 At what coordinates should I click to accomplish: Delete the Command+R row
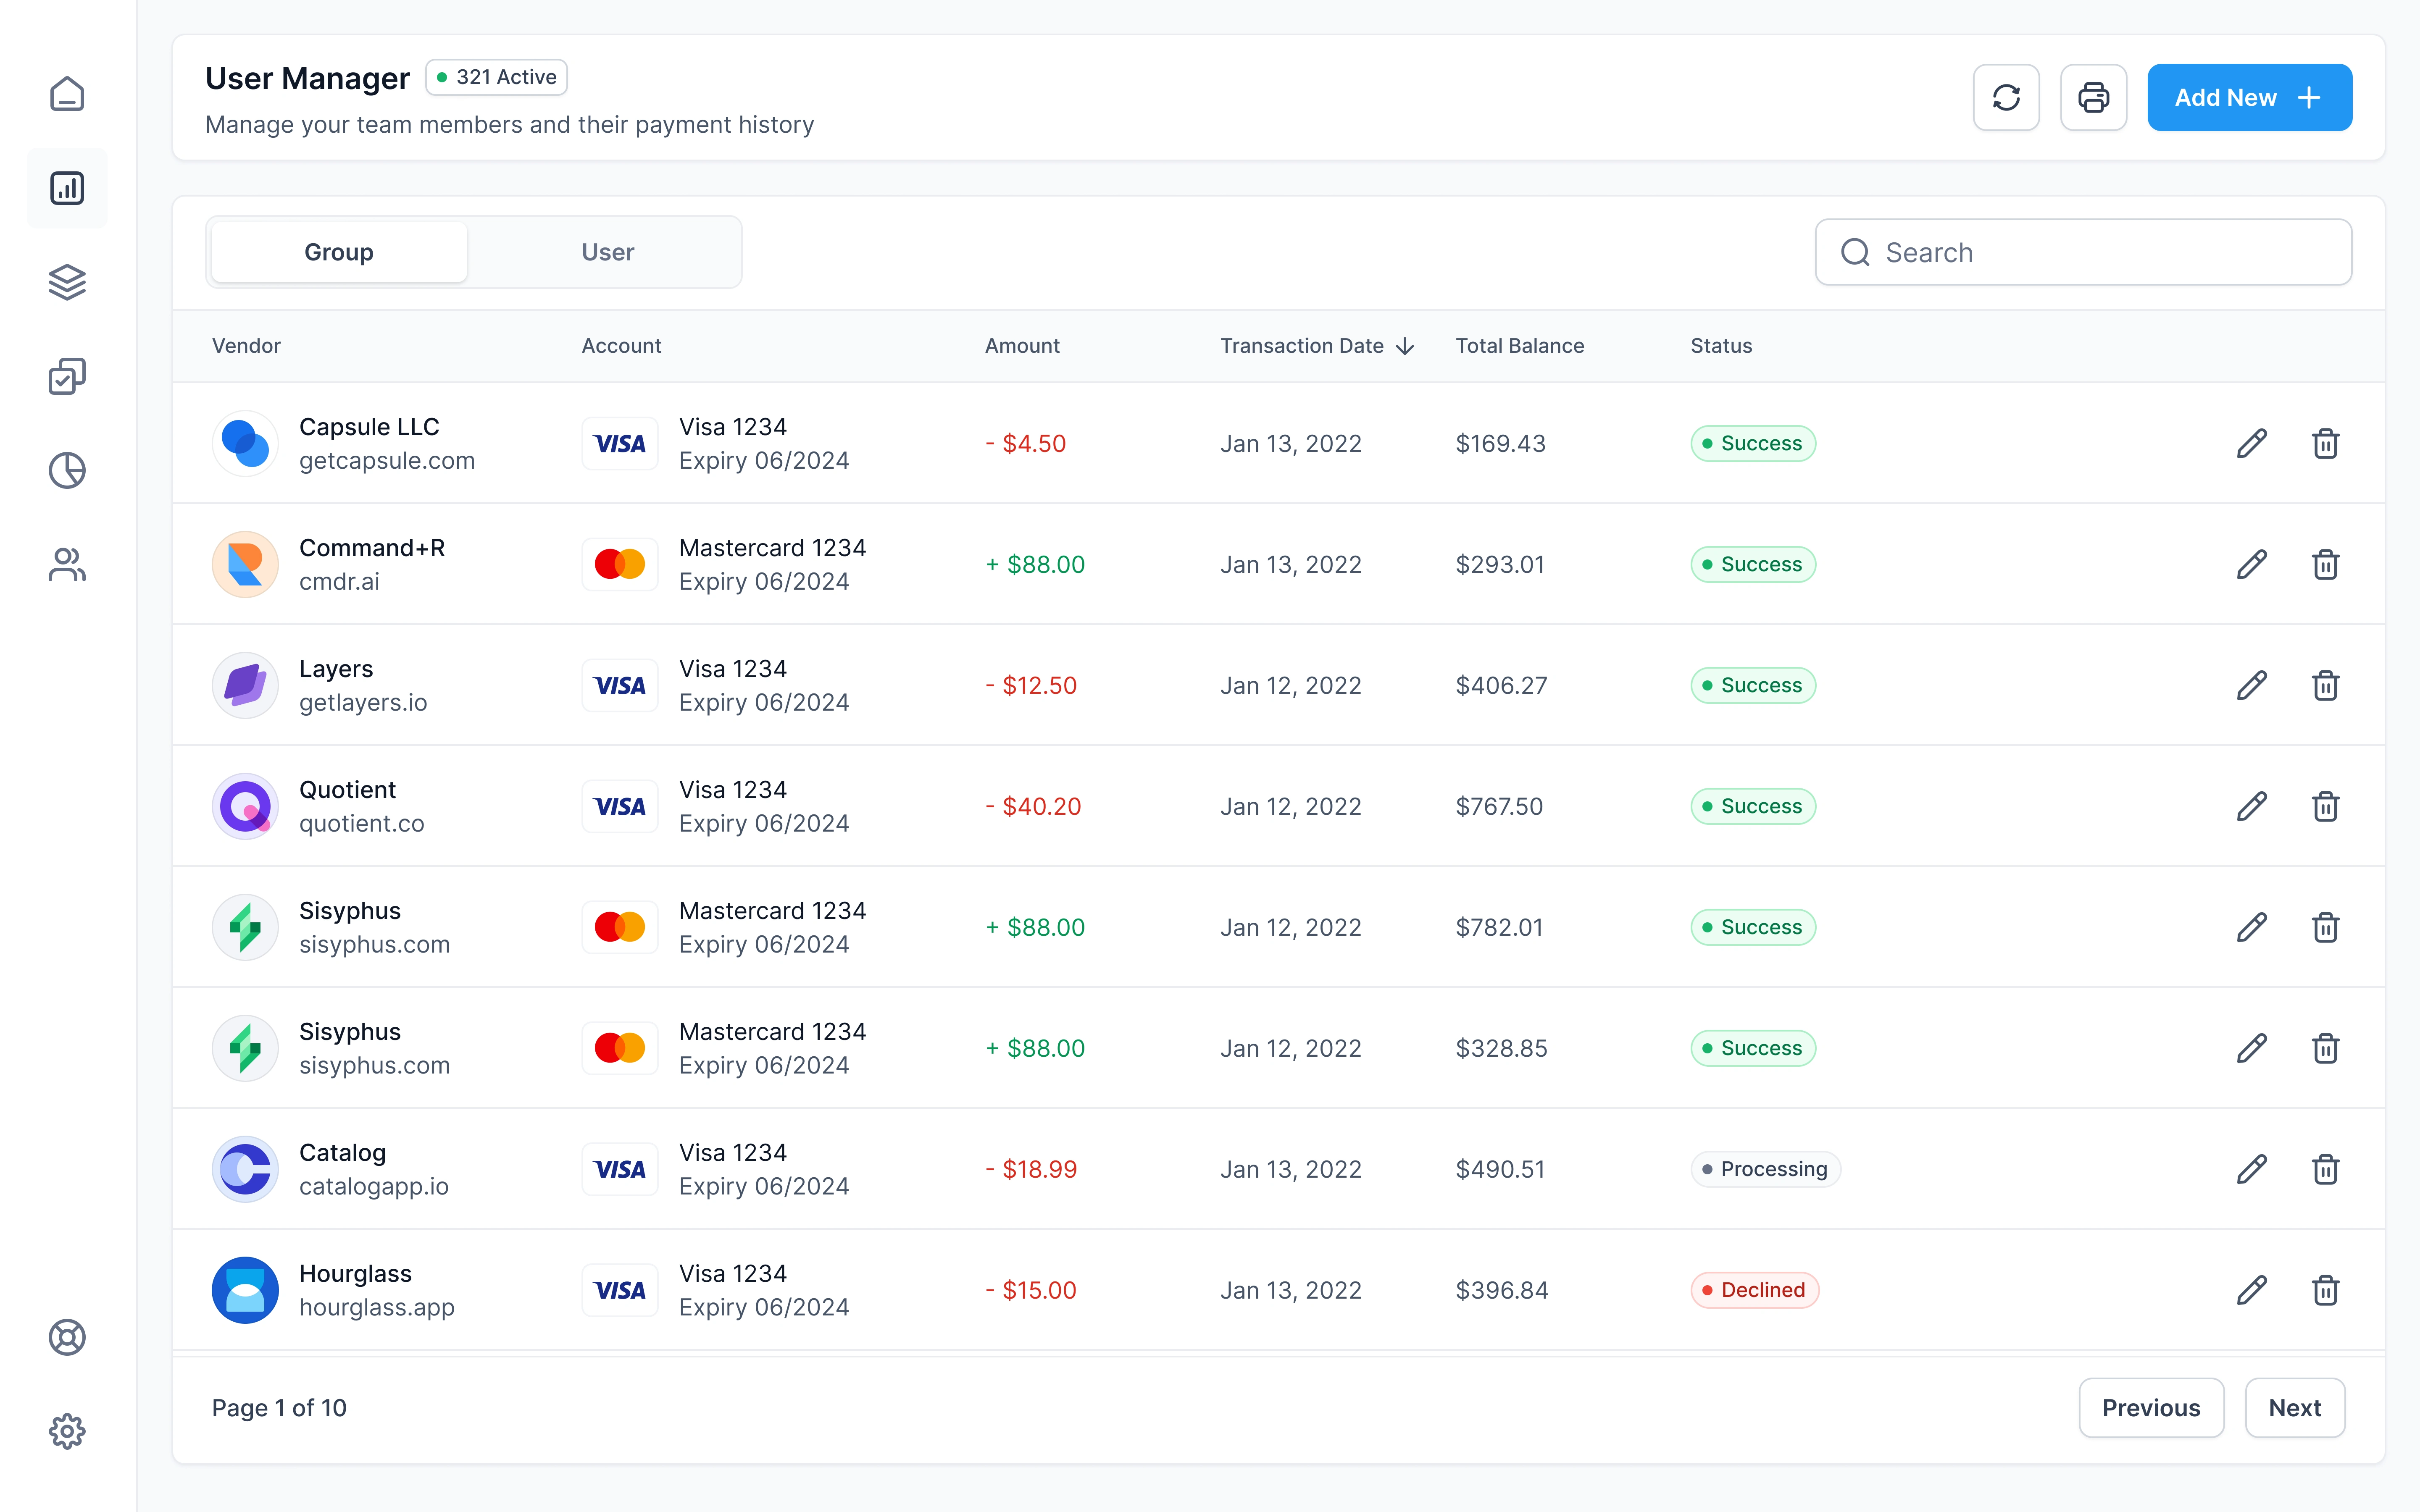tap(2325, 564)
